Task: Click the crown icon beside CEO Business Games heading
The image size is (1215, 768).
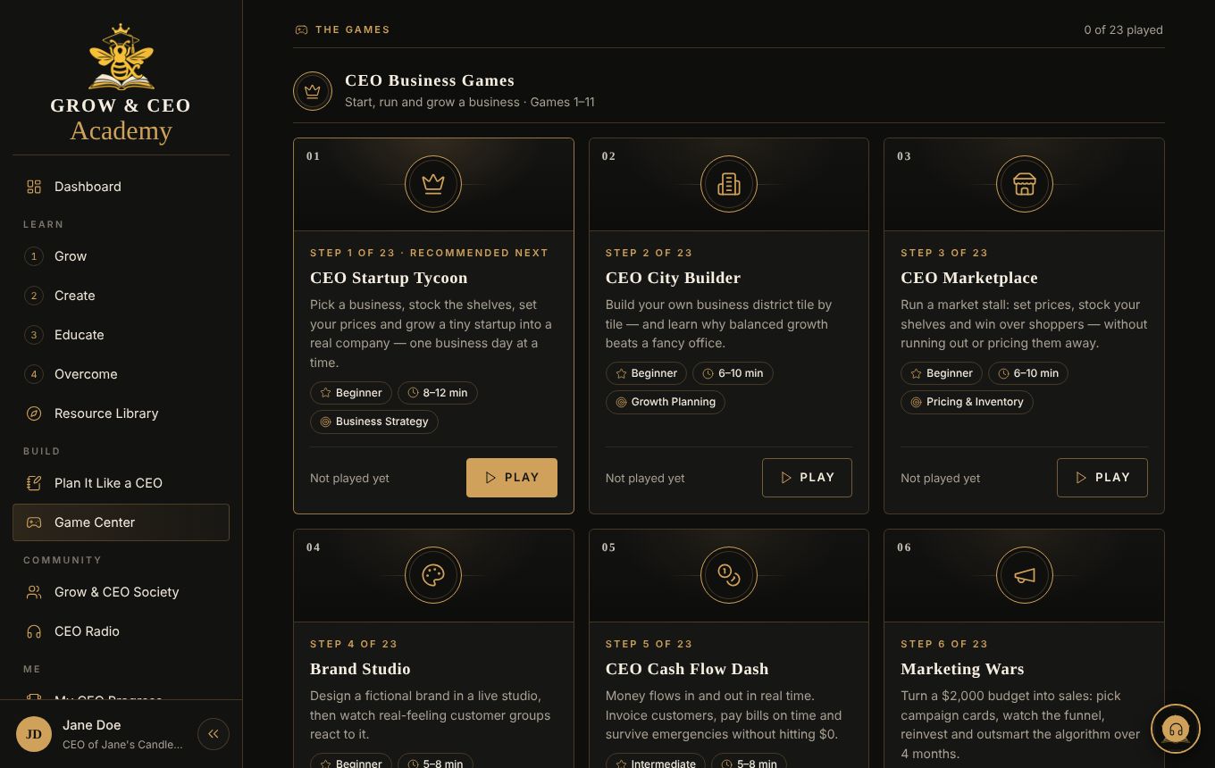Action: click(313, 91)
